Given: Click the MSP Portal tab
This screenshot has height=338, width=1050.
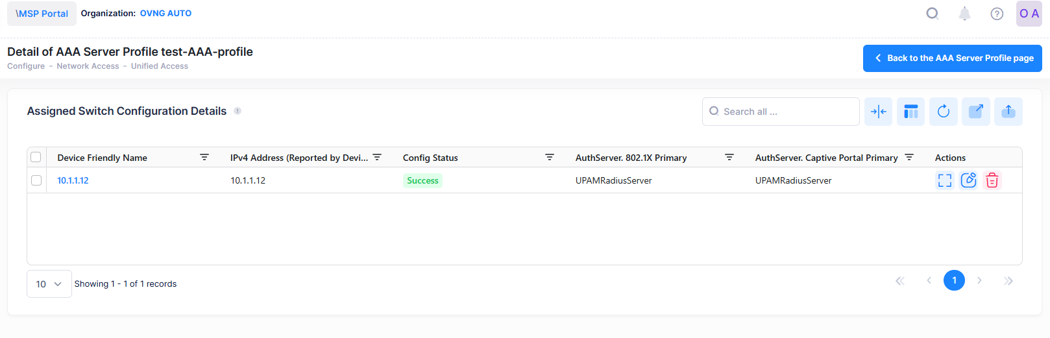Looking at the screenshot, I should (x=42, y=14).
